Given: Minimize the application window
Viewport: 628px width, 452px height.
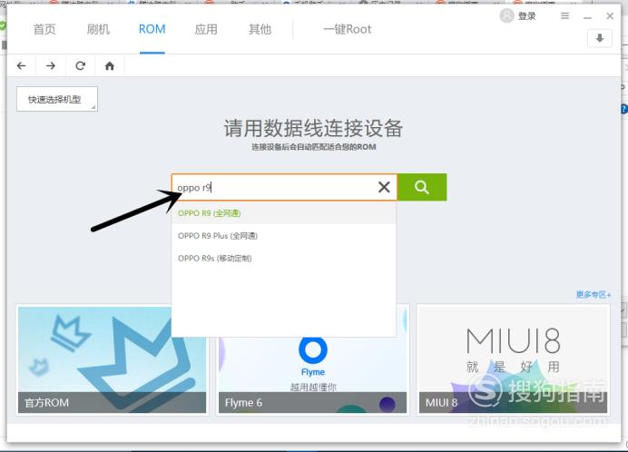Looking at the screenshot, I should 587,17.
